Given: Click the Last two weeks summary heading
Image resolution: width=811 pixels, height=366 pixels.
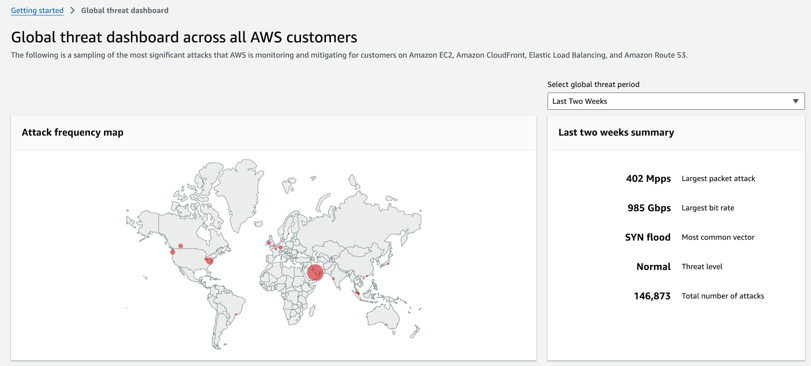Looking at the screenshot, I should (x=616, y=133).
